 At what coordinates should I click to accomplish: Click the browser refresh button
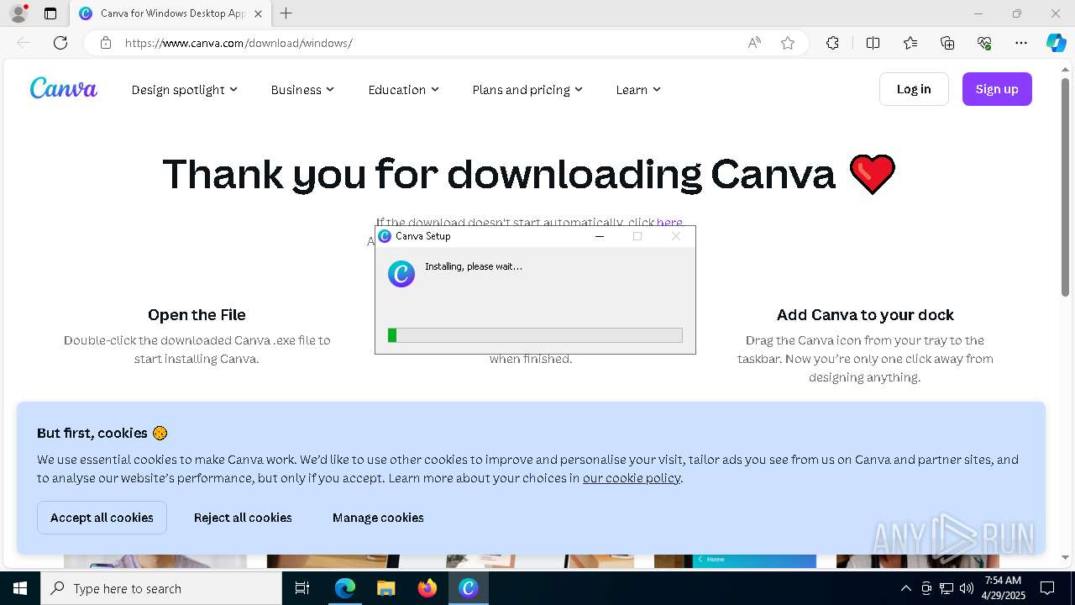pyautogui.click(x=60, y=43)
